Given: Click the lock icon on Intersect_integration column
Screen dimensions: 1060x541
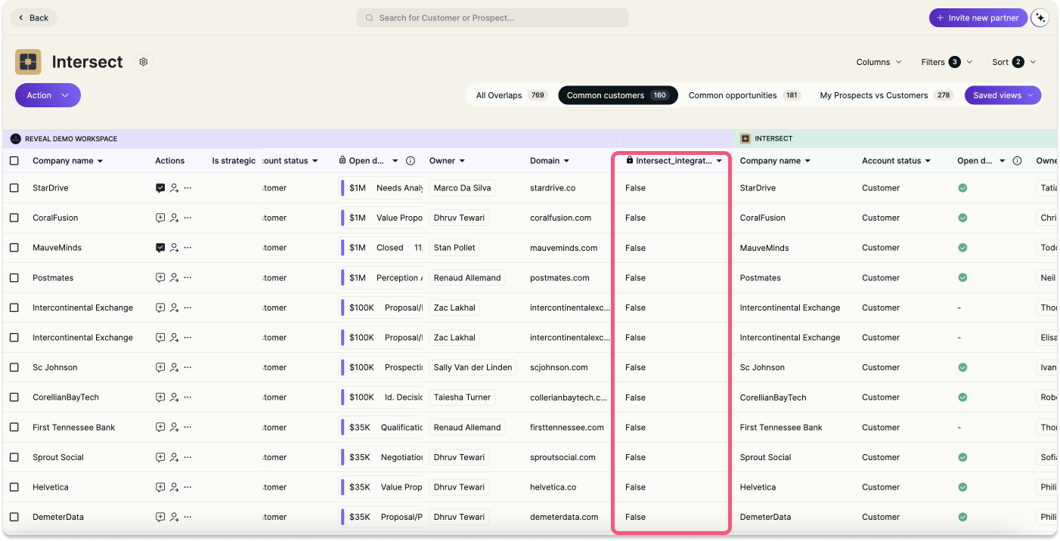Looking at the screenshot, I should [630, 160].
